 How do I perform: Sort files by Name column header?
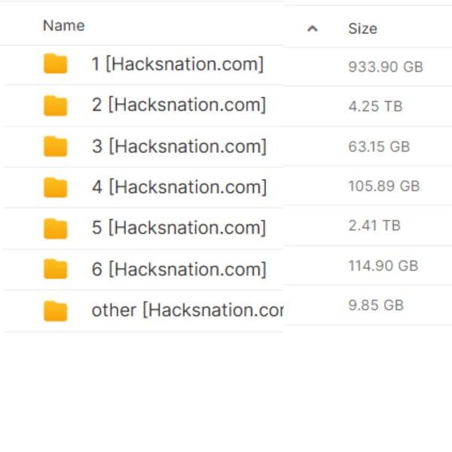63,26
